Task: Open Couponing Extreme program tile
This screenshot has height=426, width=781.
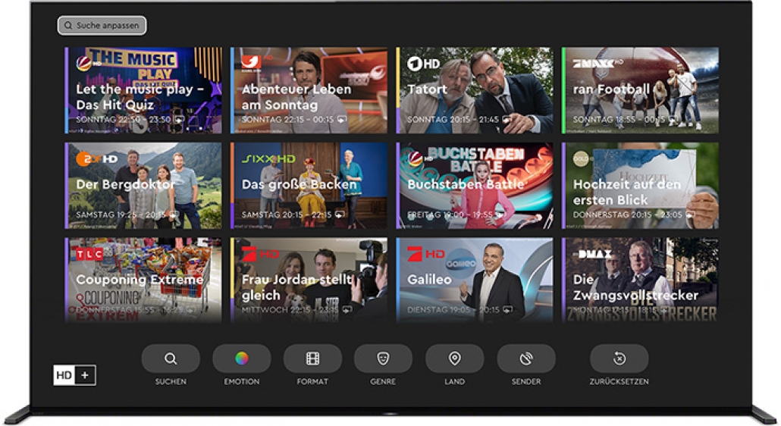Action: coord(143,280)
